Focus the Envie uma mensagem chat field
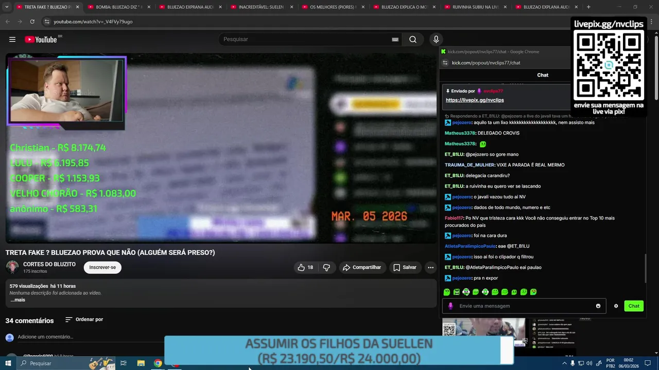Viewport: 659px width, 370px height. 524,306
